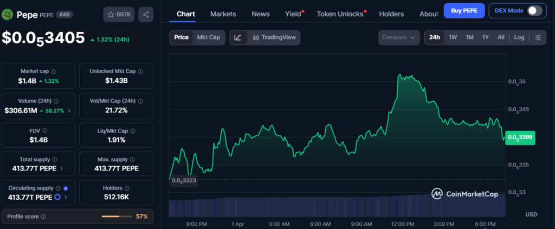Viewport: 555px width, 229px height.
Task: Click the TradingView chart option
Action: pyautogui.click(x=274, y=37)
